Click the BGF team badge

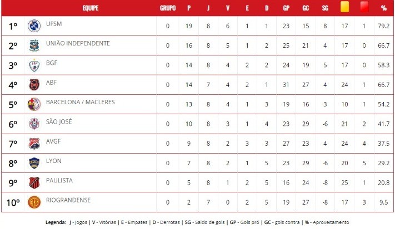coord(34,65)
